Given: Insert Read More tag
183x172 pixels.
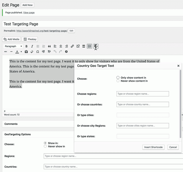Looking at the screenshot, I should coord(84,46).
